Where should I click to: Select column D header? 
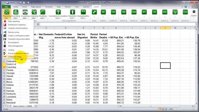[66, 28]
